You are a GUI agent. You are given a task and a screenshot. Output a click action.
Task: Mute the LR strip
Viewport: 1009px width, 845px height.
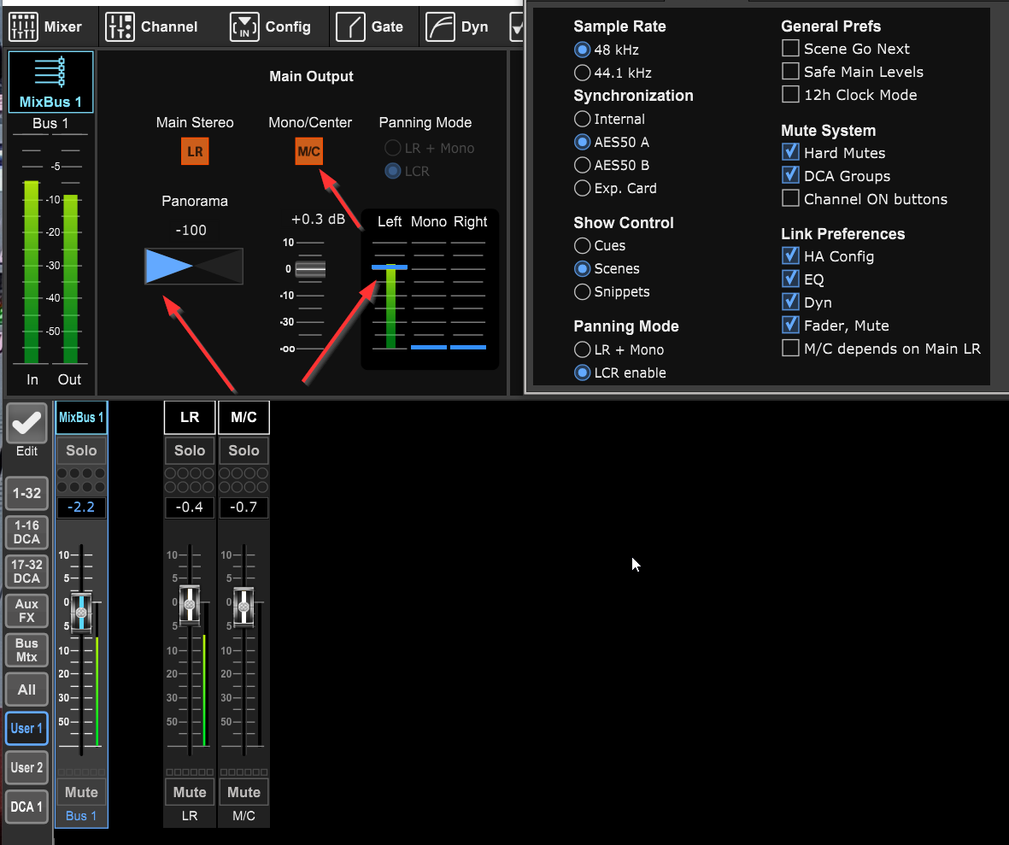(190, 792)
